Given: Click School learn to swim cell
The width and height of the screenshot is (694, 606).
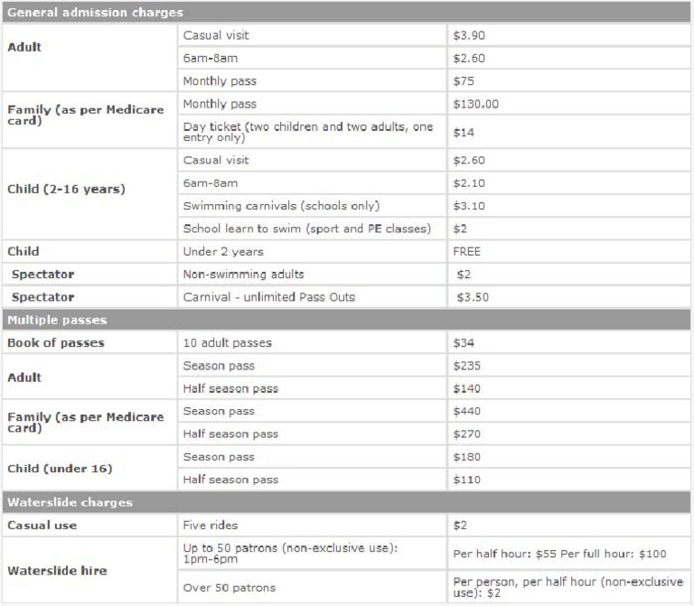Looking at the screenshot, I should 306,228.
